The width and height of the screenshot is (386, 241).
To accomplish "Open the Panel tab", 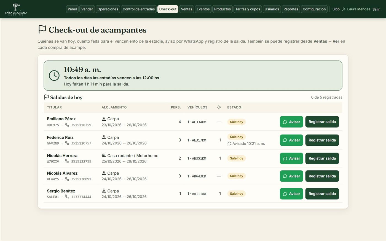I will [72, 9].
